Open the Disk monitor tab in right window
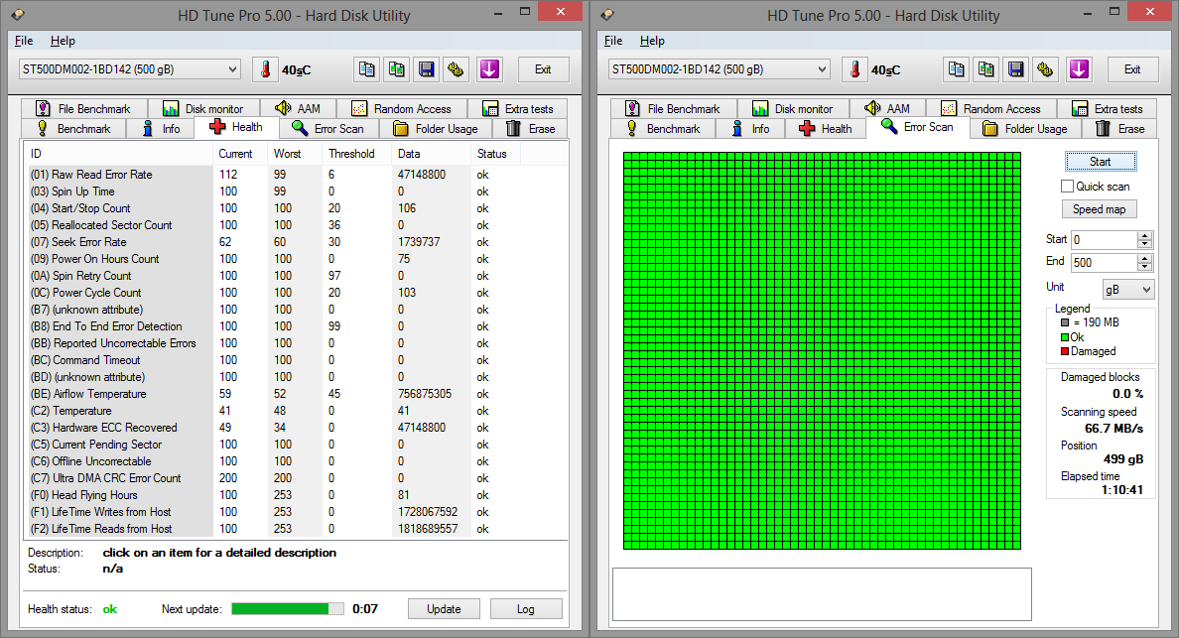Image resolution: width=1179 pixels, height=638 pixels. (x=793, y=109)
